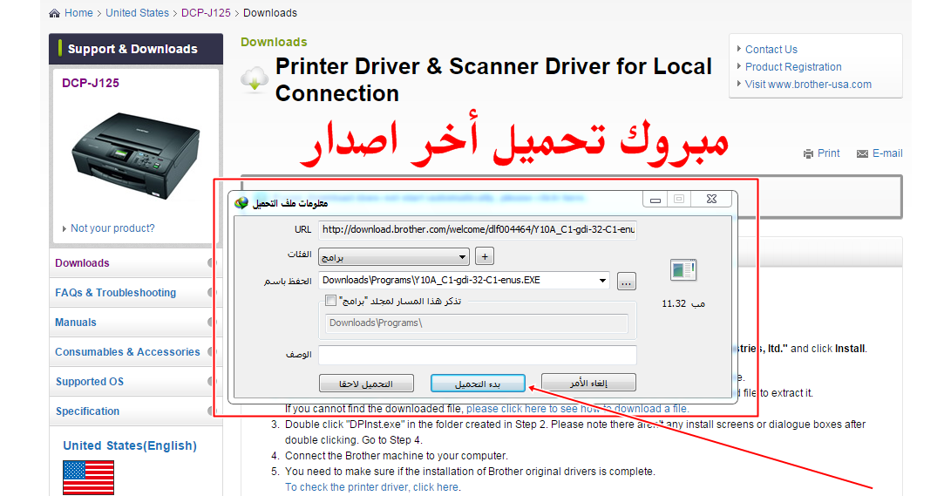Go to United States breadcrumb link
This screenshot has width=944, height=496.
pyautogui.click(x=137, y=13)
